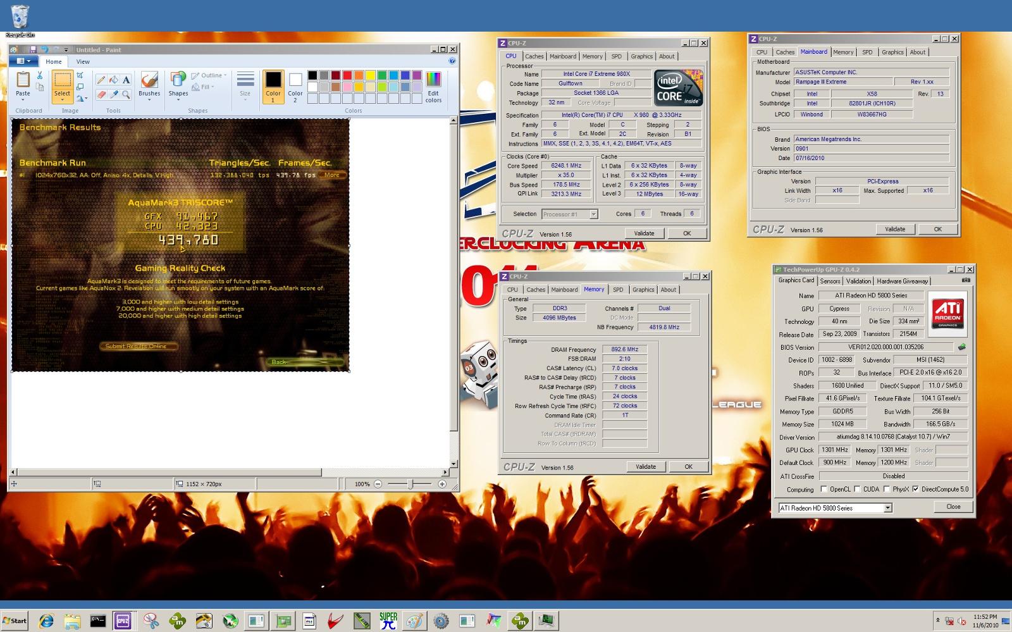Open the Hardware Giveaway tab in GPU-Z
Image resolution: width=1012 pixels, height=632 pixels.
(902, 282)
